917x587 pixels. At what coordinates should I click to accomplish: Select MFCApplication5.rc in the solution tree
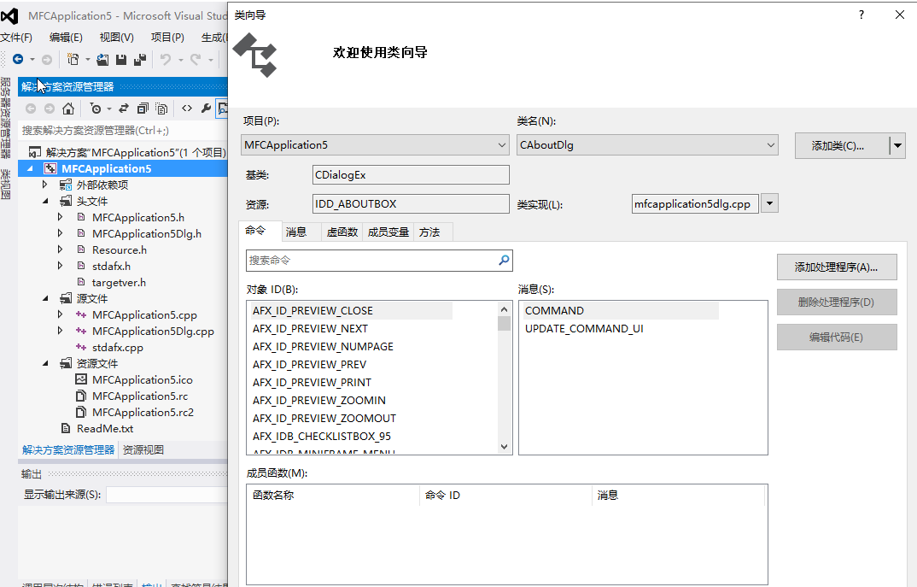point(140,396)
